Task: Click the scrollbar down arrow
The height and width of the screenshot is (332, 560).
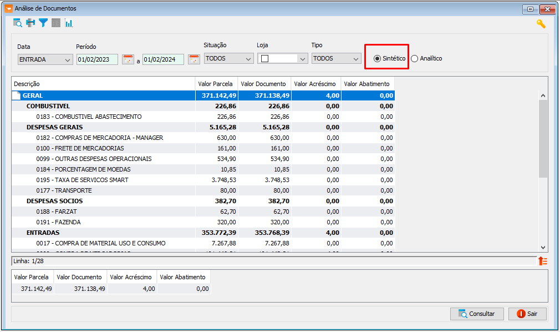Action: (543, 248)
